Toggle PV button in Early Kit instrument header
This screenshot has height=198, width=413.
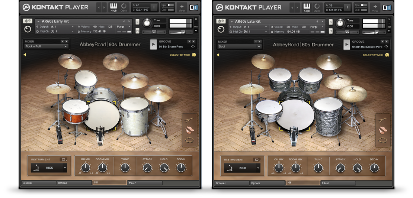click(196, 31)
